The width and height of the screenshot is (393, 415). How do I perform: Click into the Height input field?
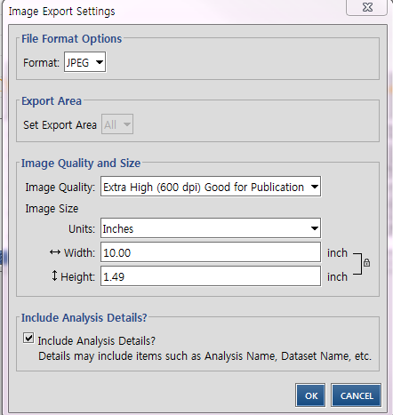point(211,276)
